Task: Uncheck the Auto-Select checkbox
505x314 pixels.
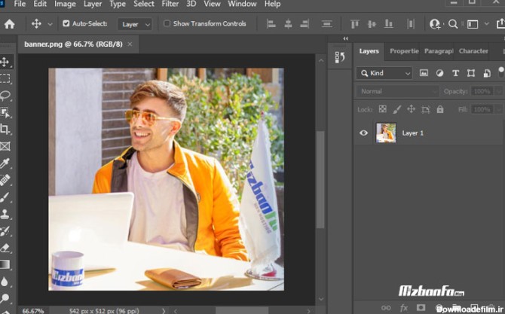Action: pyautogui.click(x=66, y=24)
